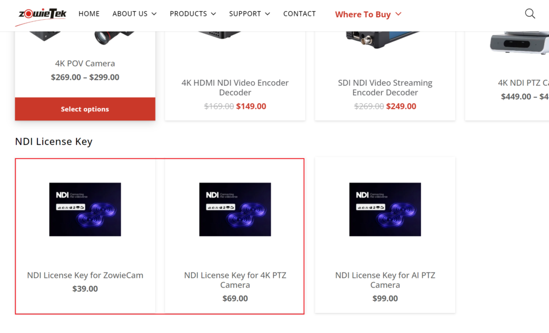The width and height of the screenshot is (549, 333).
Task: Open NDI License Key for 4K PTZ Camera title
Action: pos(235,279)
